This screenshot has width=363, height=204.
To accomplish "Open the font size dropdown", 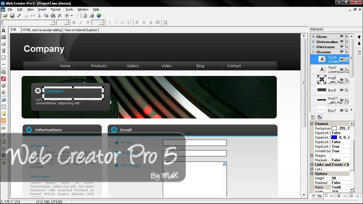I will [67, 23].
